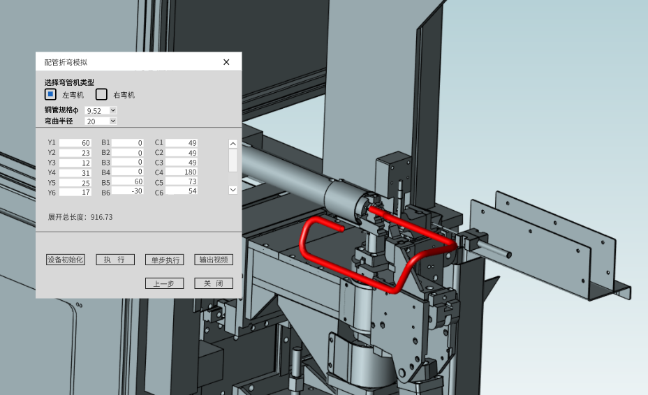Screen dimensions: 648x395
Task: Expand the 弯曲半径 dropdown showing 20
Action: coord(101,121)
